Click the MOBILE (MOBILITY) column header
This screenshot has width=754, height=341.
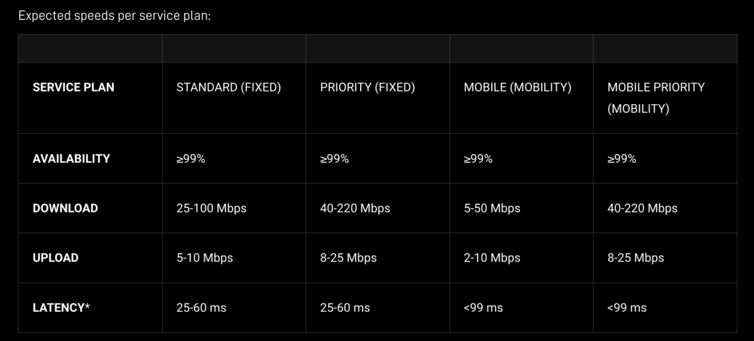[x=517, y=87]
